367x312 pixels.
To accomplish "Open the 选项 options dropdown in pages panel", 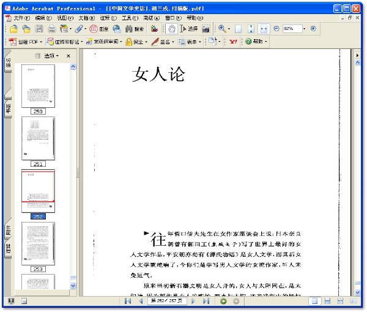I will point(51,56).
